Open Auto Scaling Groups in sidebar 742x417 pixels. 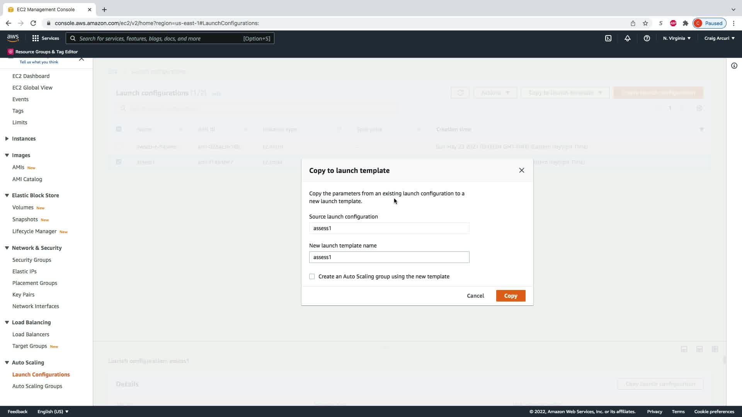37,386
